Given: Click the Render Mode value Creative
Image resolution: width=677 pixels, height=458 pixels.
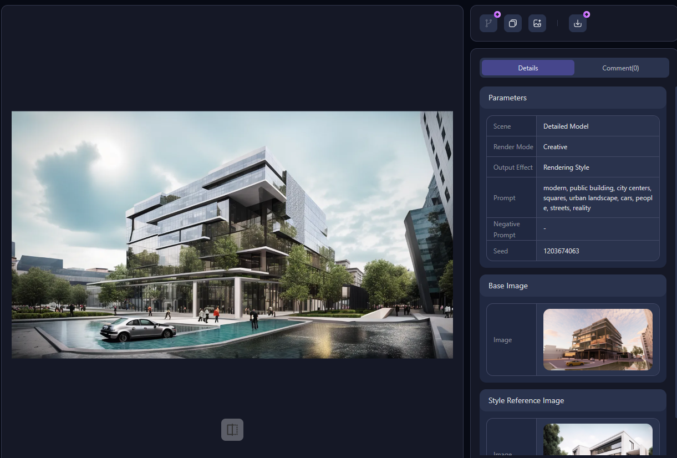Looking at the screenshot, I should pos(555,147).
